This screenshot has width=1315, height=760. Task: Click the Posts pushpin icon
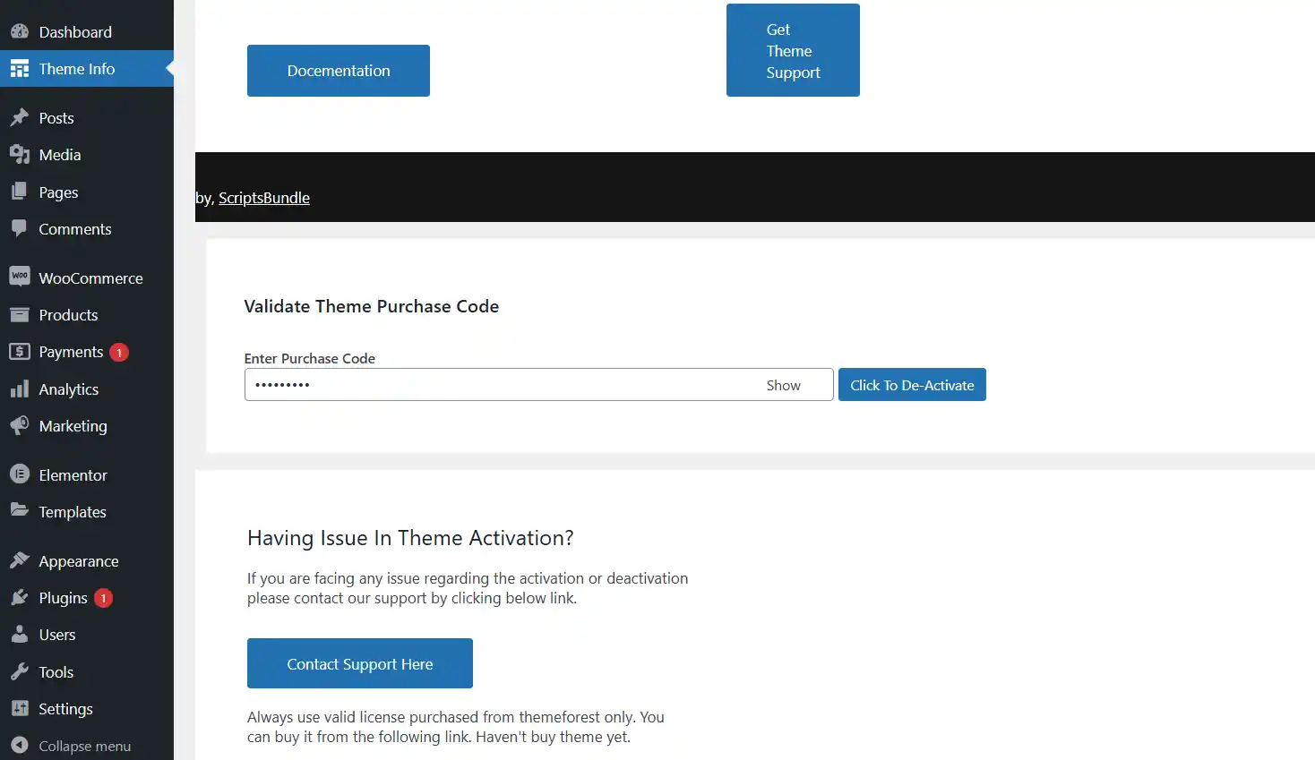tap(20, 118)
